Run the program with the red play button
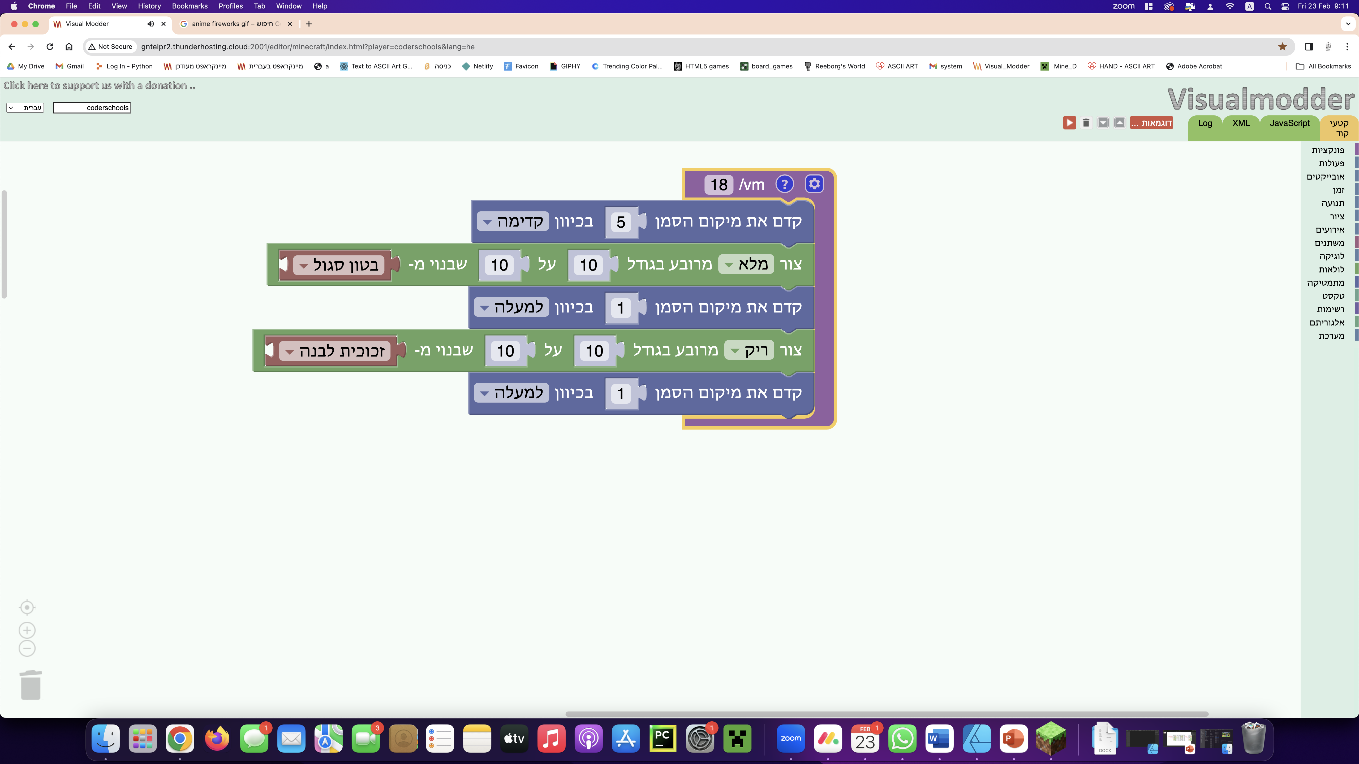 pos(1069,123)
